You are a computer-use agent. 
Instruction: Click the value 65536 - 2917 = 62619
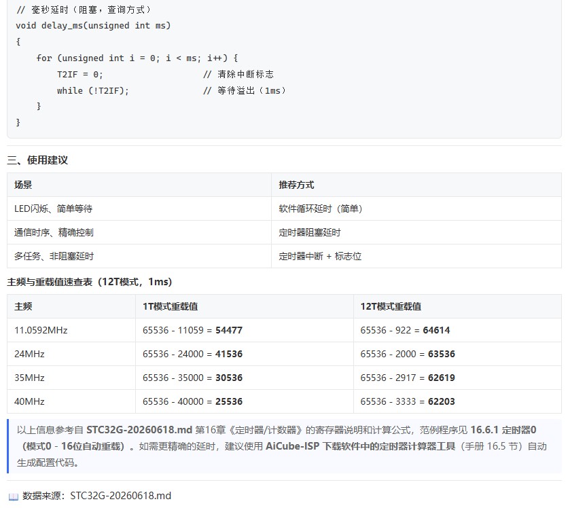408,378
